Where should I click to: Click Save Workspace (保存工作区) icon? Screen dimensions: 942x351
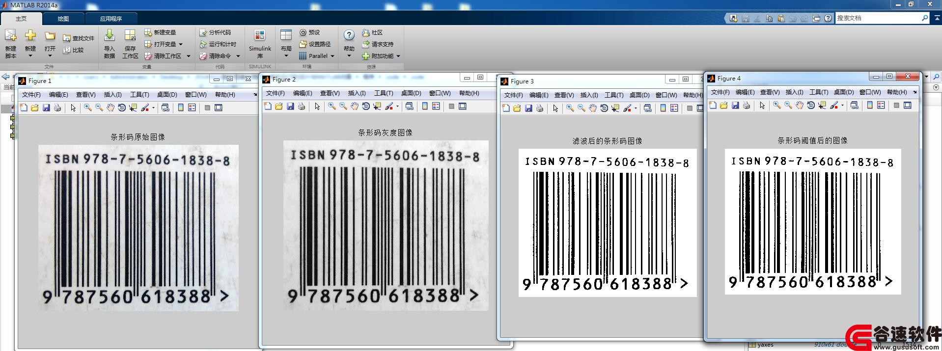130,35
